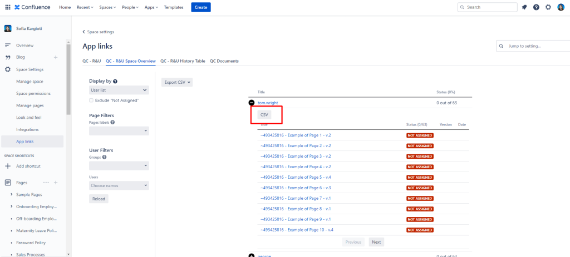Click the CSV button under tom.wright
Viewport: 570px width, 257px height.
(264, 114)
